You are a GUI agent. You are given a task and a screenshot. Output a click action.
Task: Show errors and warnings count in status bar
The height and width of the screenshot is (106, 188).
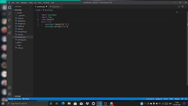tap(26, 99)
